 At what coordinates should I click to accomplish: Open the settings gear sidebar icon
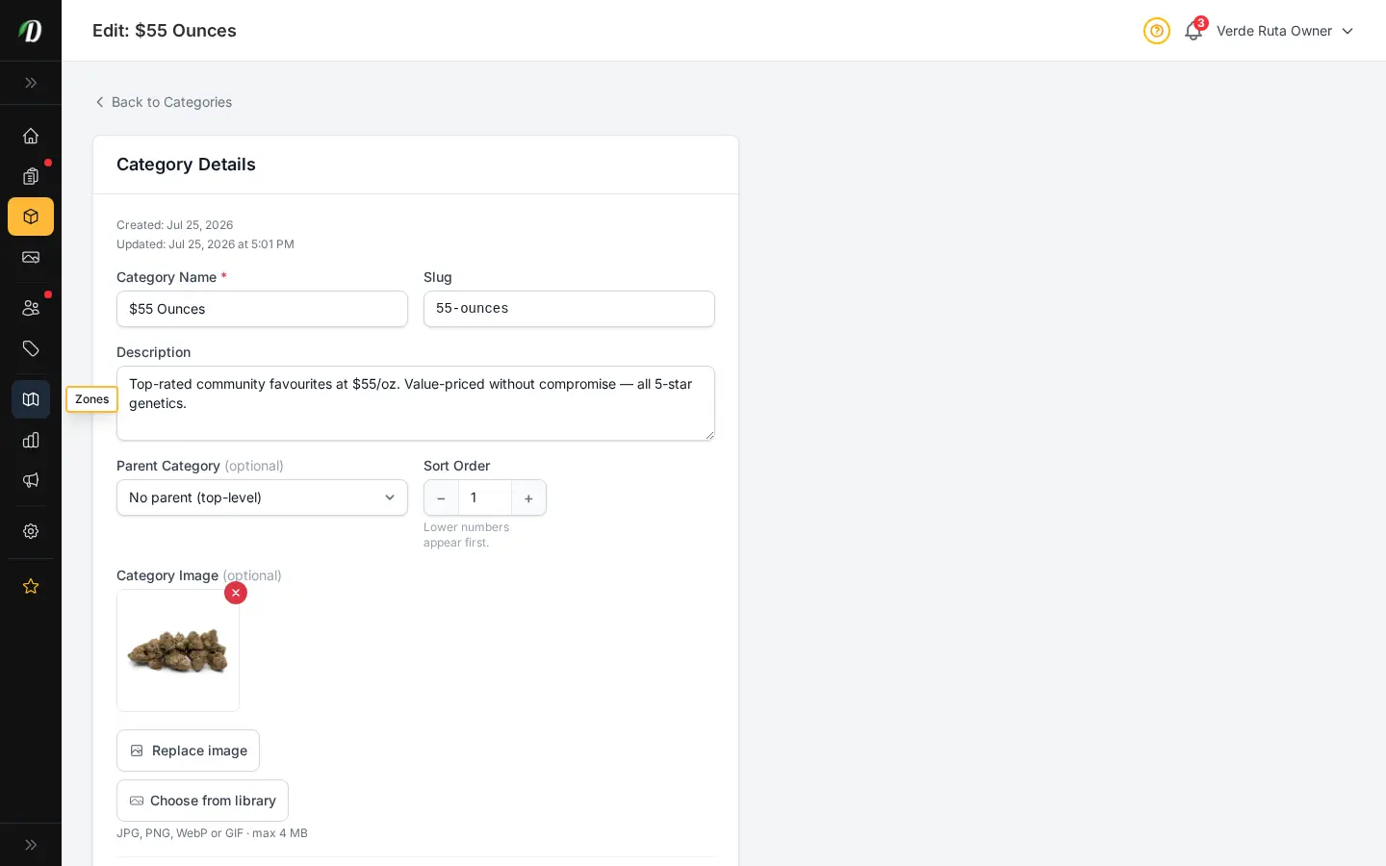coord(31,531)
